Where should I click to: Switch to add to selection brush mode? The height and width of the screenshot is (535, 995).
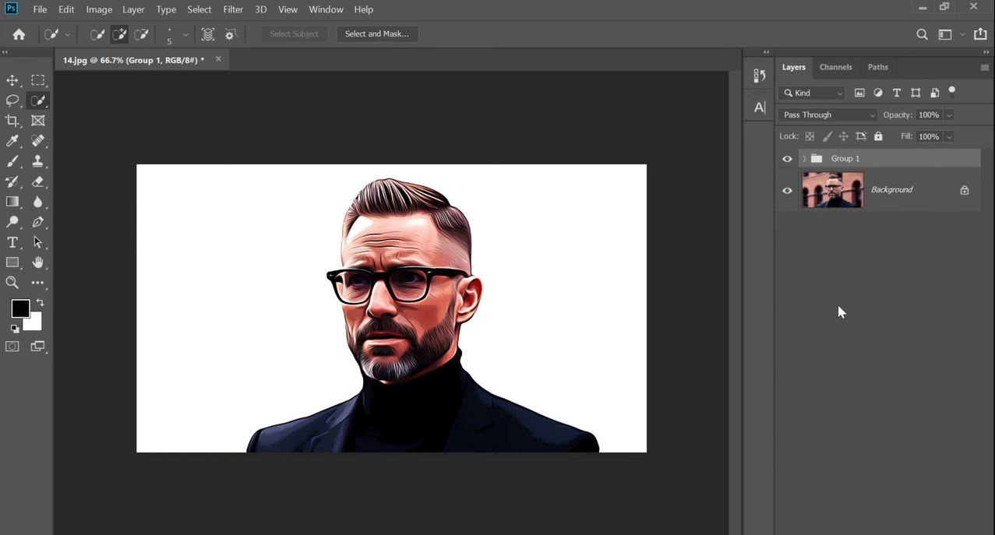pos(119,33)
